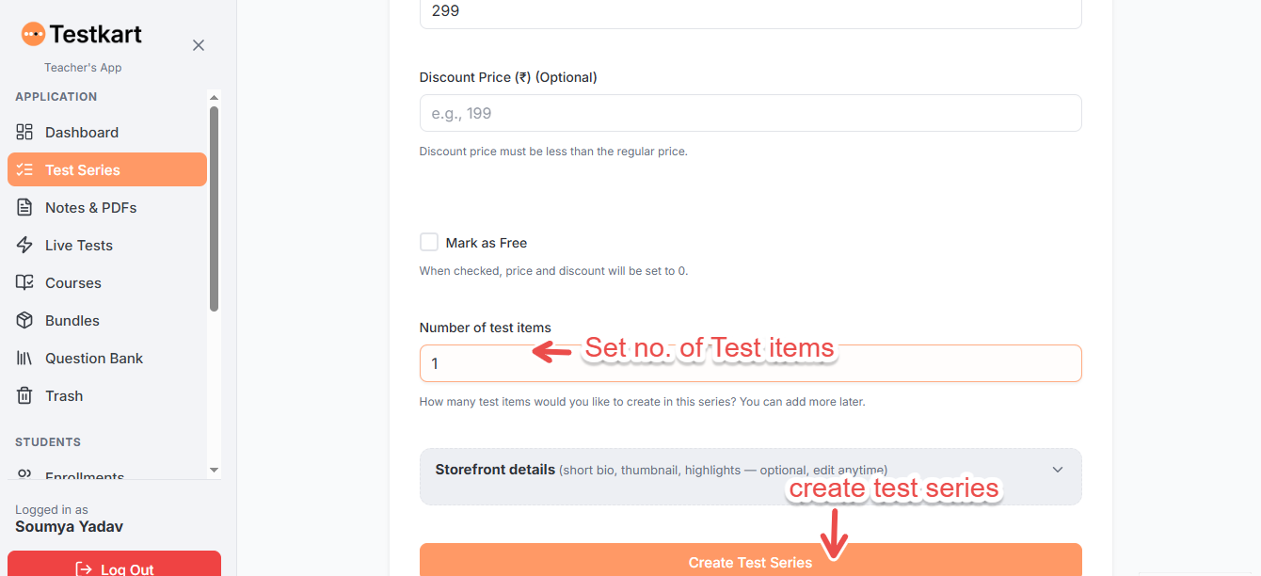Viewport: 1261px width, 576px height.
Task: Check the Mark as Free checkbox
Action: 429,242
